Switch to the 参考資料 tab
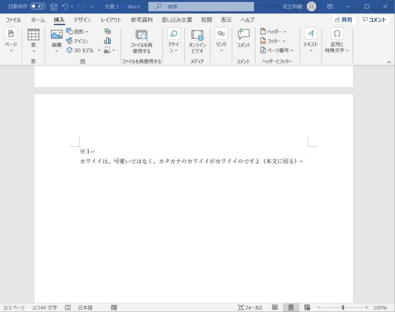 142,20
